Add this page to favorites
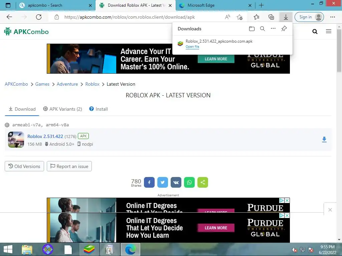Screen dimensions: 342x256 click(239, 17)
